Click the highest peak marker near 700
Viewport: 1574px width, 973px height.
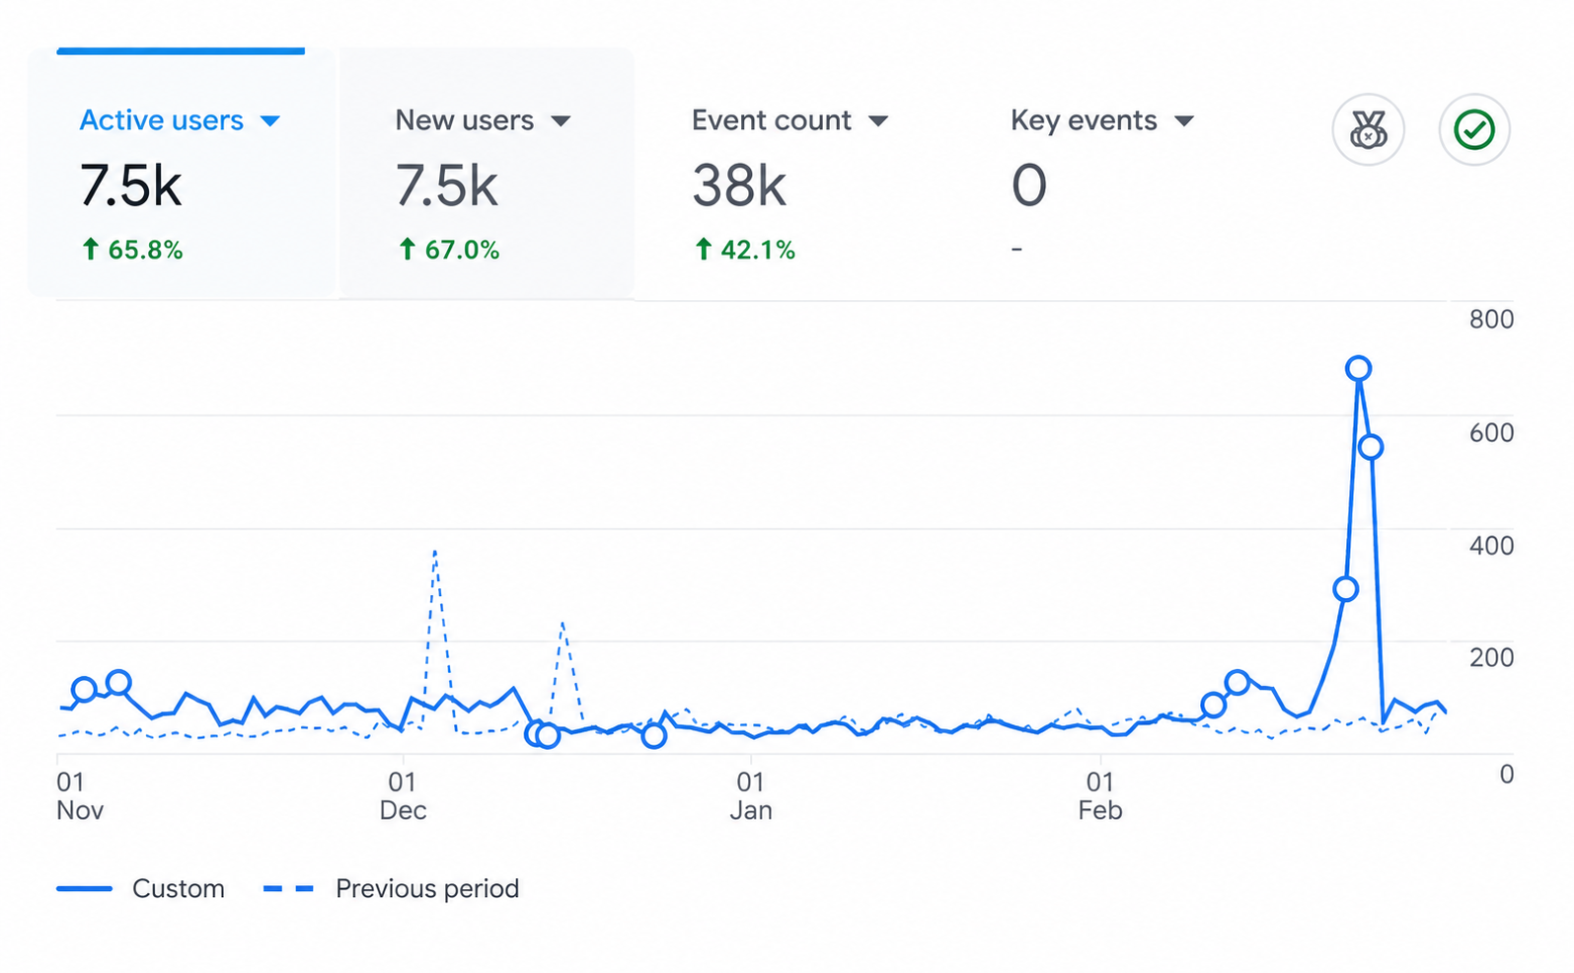(x=1358, y=368)
